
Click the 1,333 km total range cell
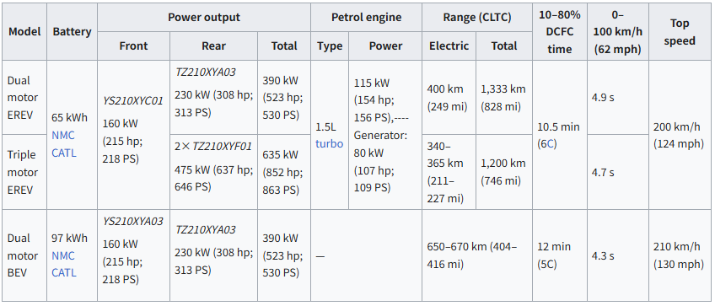(x=504, y=98)
